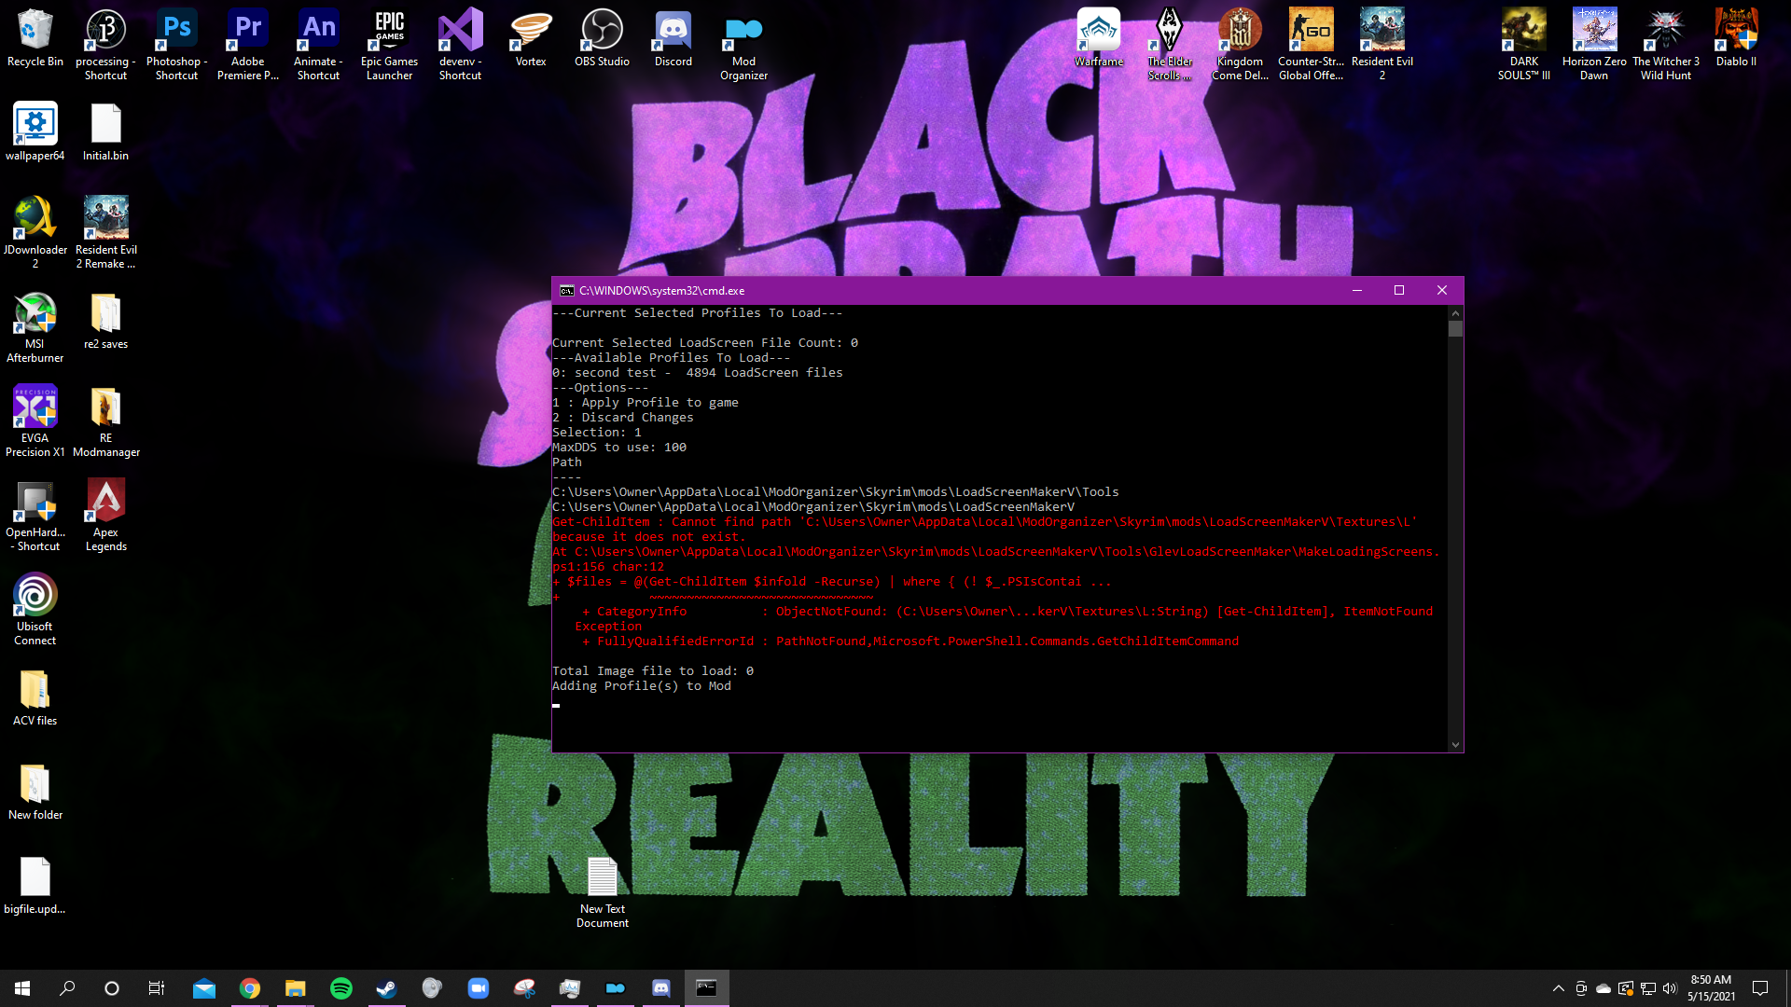Select the re2 saves folder
The image size is (1791, 1007).
(105, 321)
